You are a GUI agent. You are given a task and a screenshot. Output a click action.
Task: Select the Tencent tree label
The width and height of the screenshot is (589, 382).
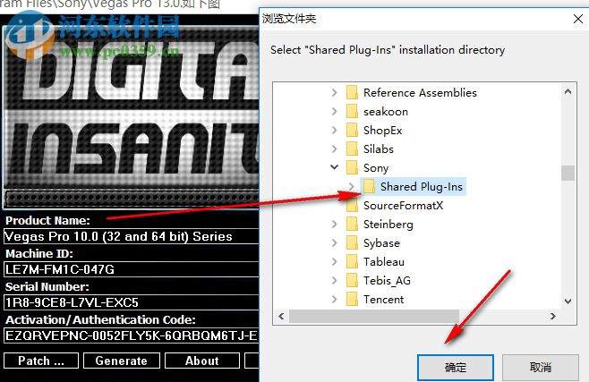click(383, 299)
